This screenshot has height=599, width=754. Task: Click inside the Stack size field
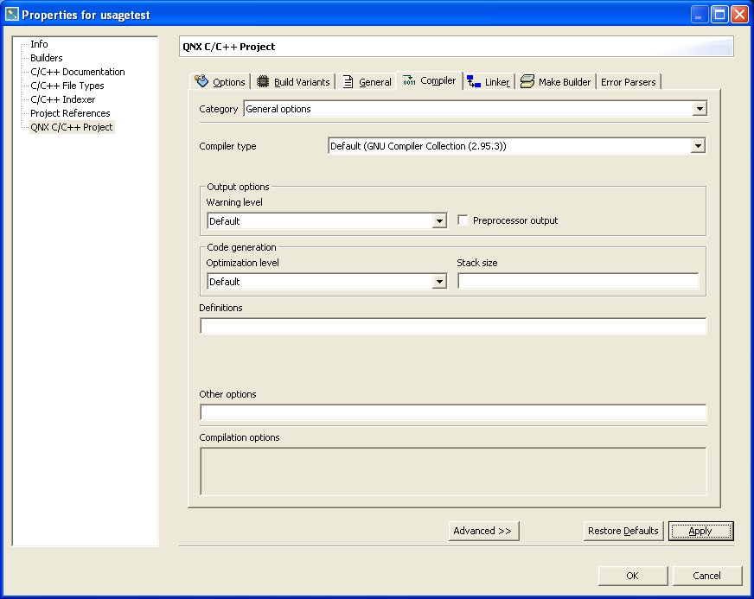(577, 281)
